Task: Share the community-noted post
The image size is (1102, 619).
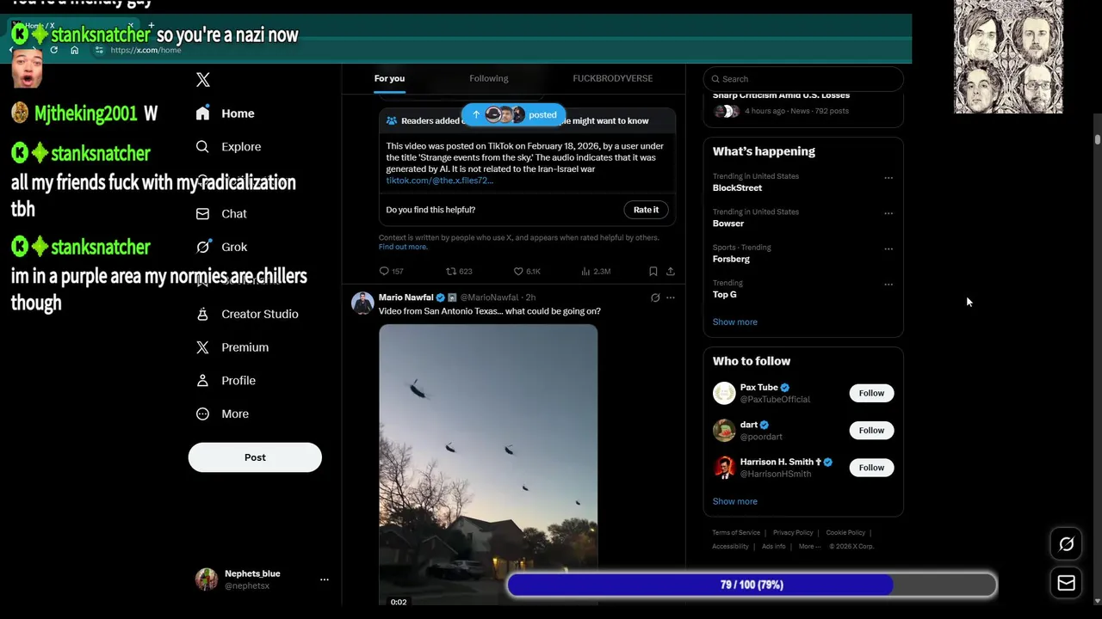Action: click(x=671, y=271)
